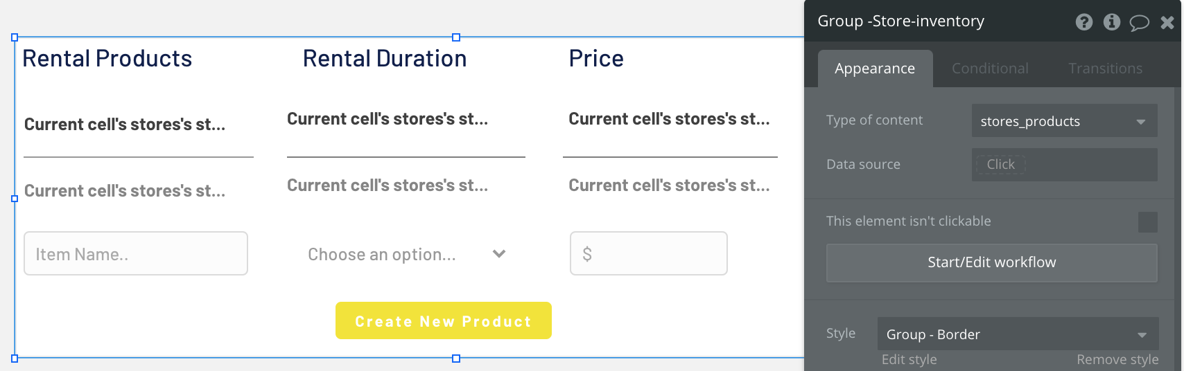Click the Create New Product button

[x=443, y=321]
